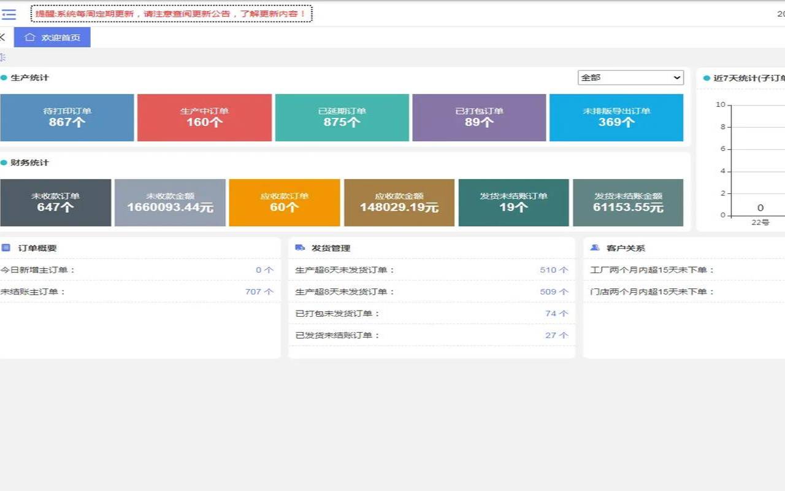Open the 707 个 unsettled orders link

click(260, 292)
